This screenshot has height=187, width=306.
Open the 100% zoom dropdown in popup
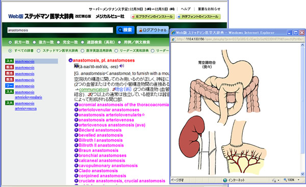(298, 180)
